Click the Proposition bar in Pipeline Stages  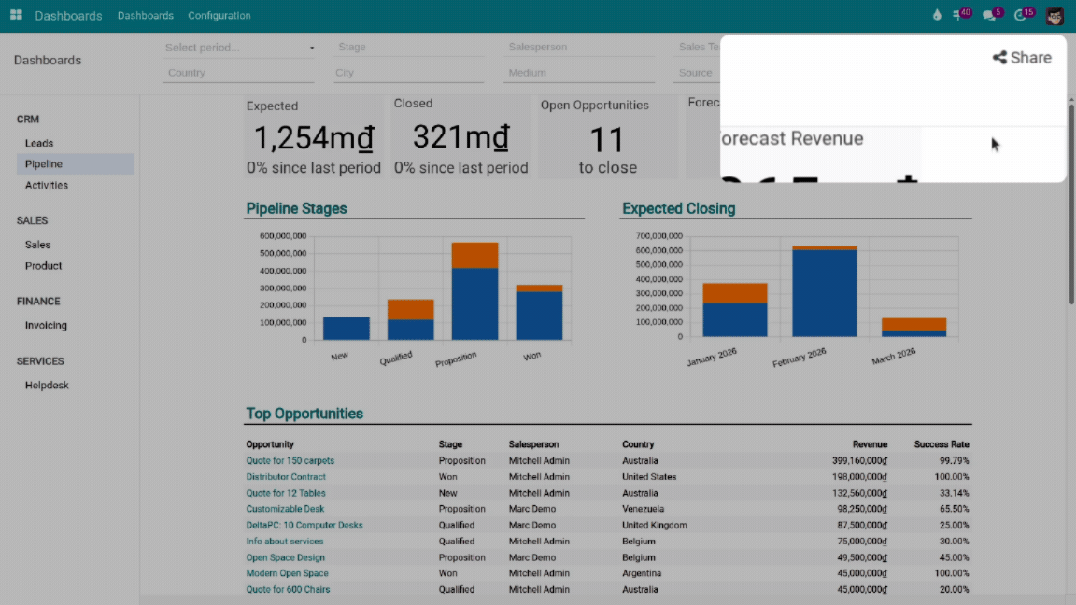pyautogui.click(x=474, y=299)
